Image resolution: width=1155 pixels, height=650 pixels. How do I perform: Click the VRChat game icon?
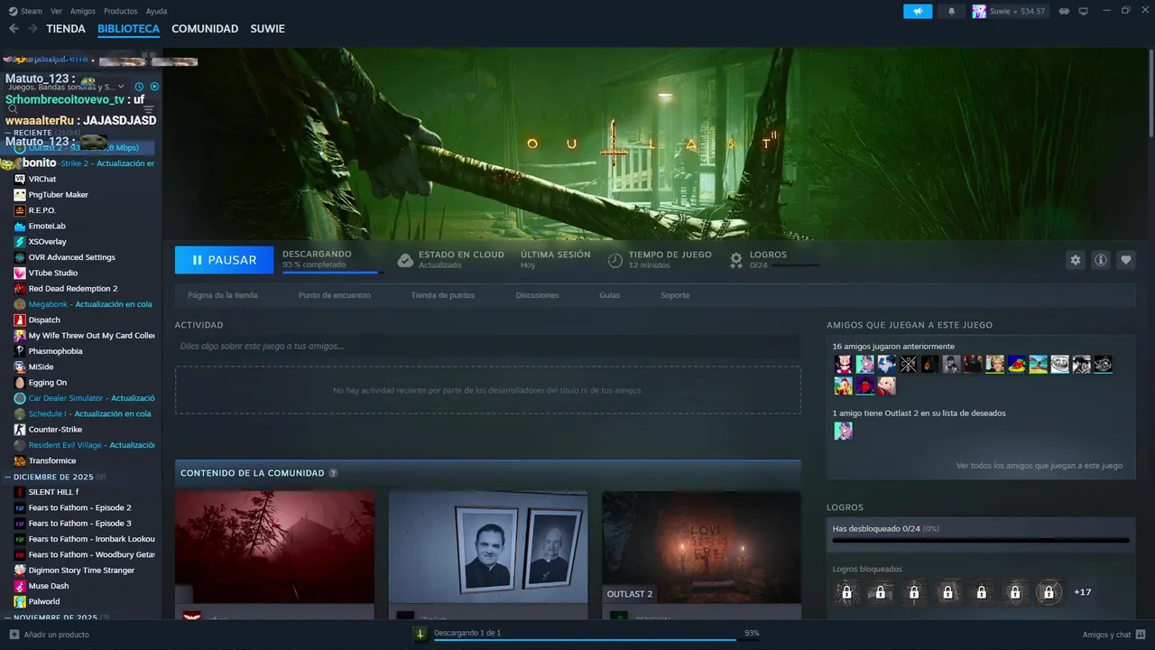20,179
